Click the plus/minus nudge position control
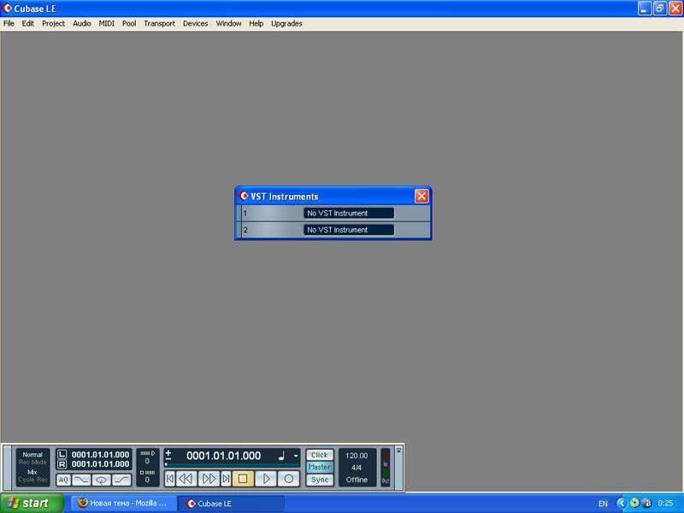Screen dimensions: 684x513 [168, 456]
